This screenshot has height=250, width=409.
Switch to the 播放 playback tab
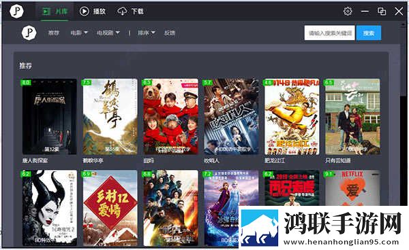point(93,11)
